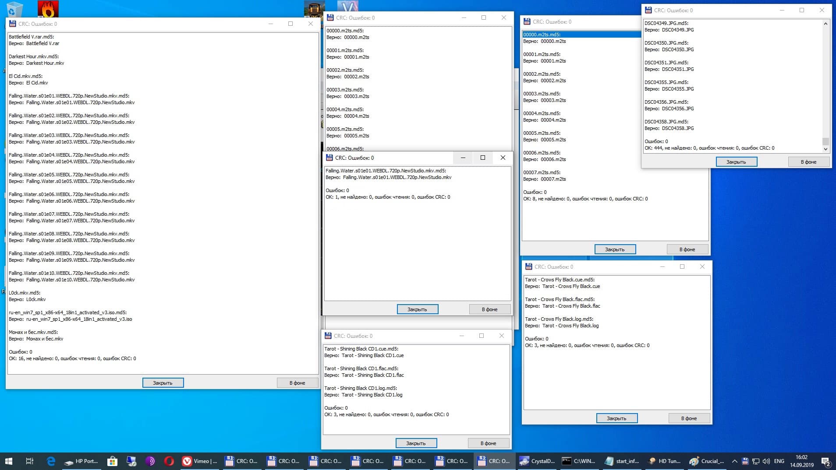This screenshot has height=470, width=836.
Task: Click Закрыть in the DSC04349.JPG results window
Action: click(736, 162)
